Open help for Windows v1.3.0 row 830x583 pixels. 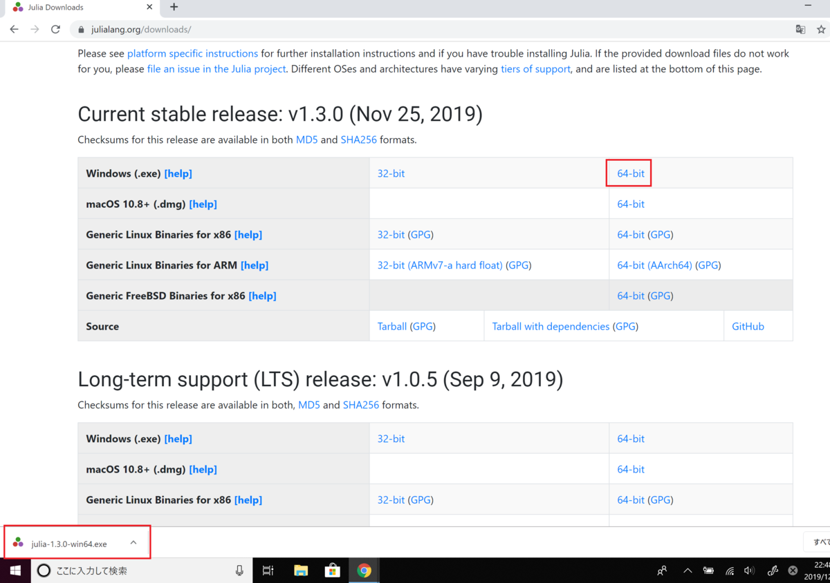point(178,173)
